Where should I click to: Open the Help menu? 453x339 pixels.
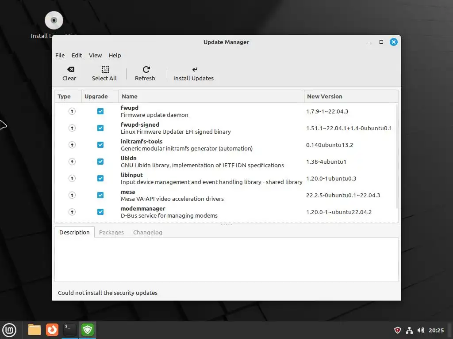point(115,55)
